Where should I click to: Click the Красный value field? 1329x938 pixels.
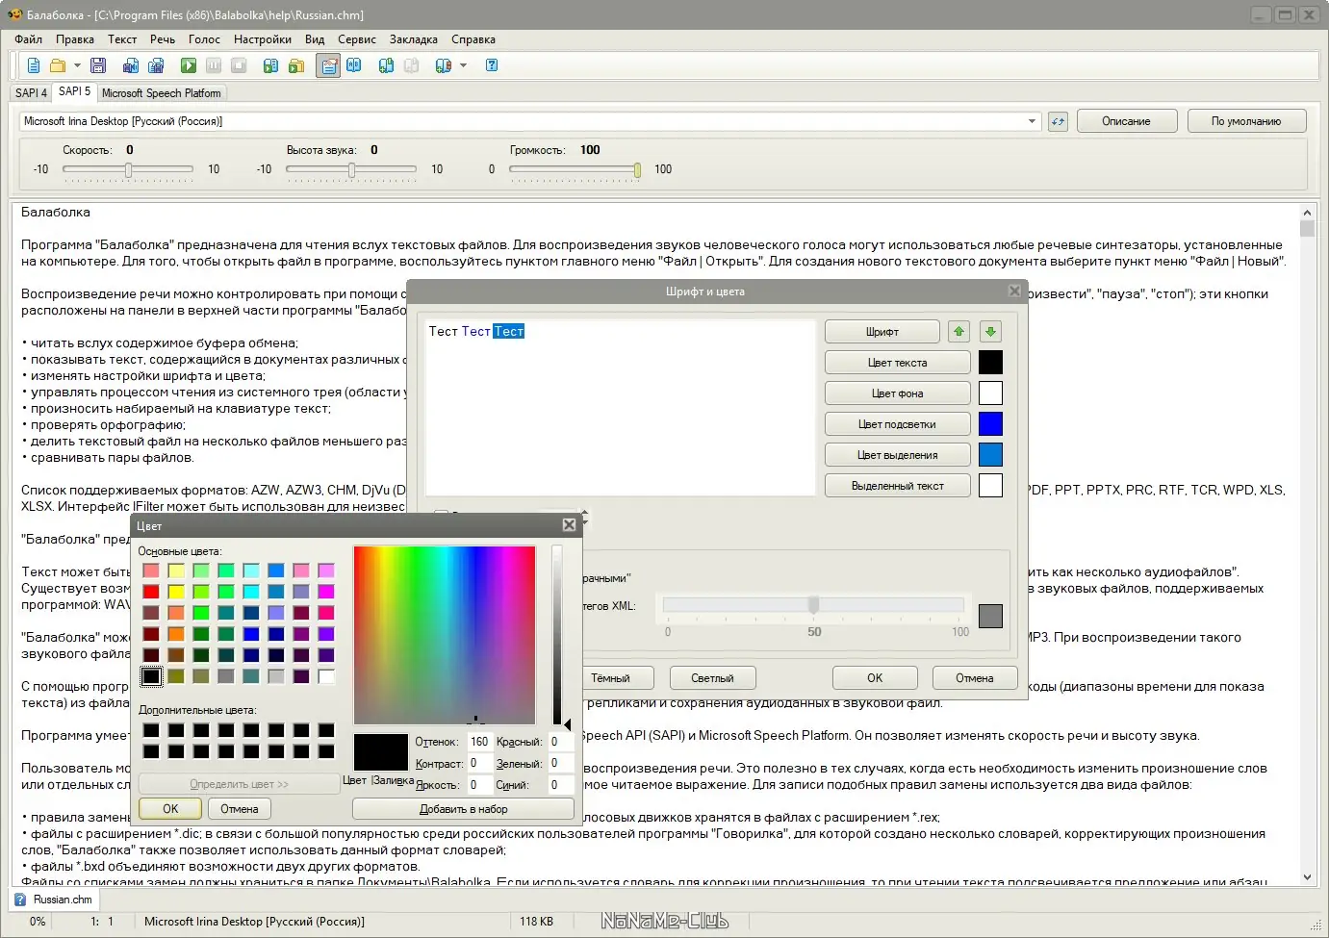pyautogui.click(x=559, y=742)
